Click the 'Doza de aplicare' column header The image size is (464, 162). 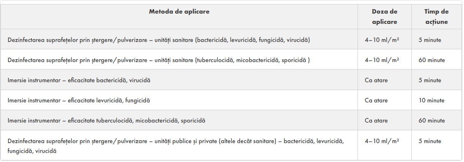tap(384, 16)
